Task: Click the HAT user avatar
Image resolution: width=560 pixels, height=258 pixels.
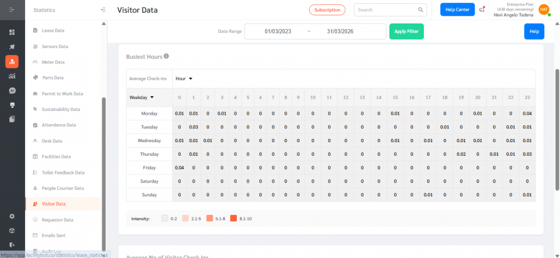Action: coord(544,9)
